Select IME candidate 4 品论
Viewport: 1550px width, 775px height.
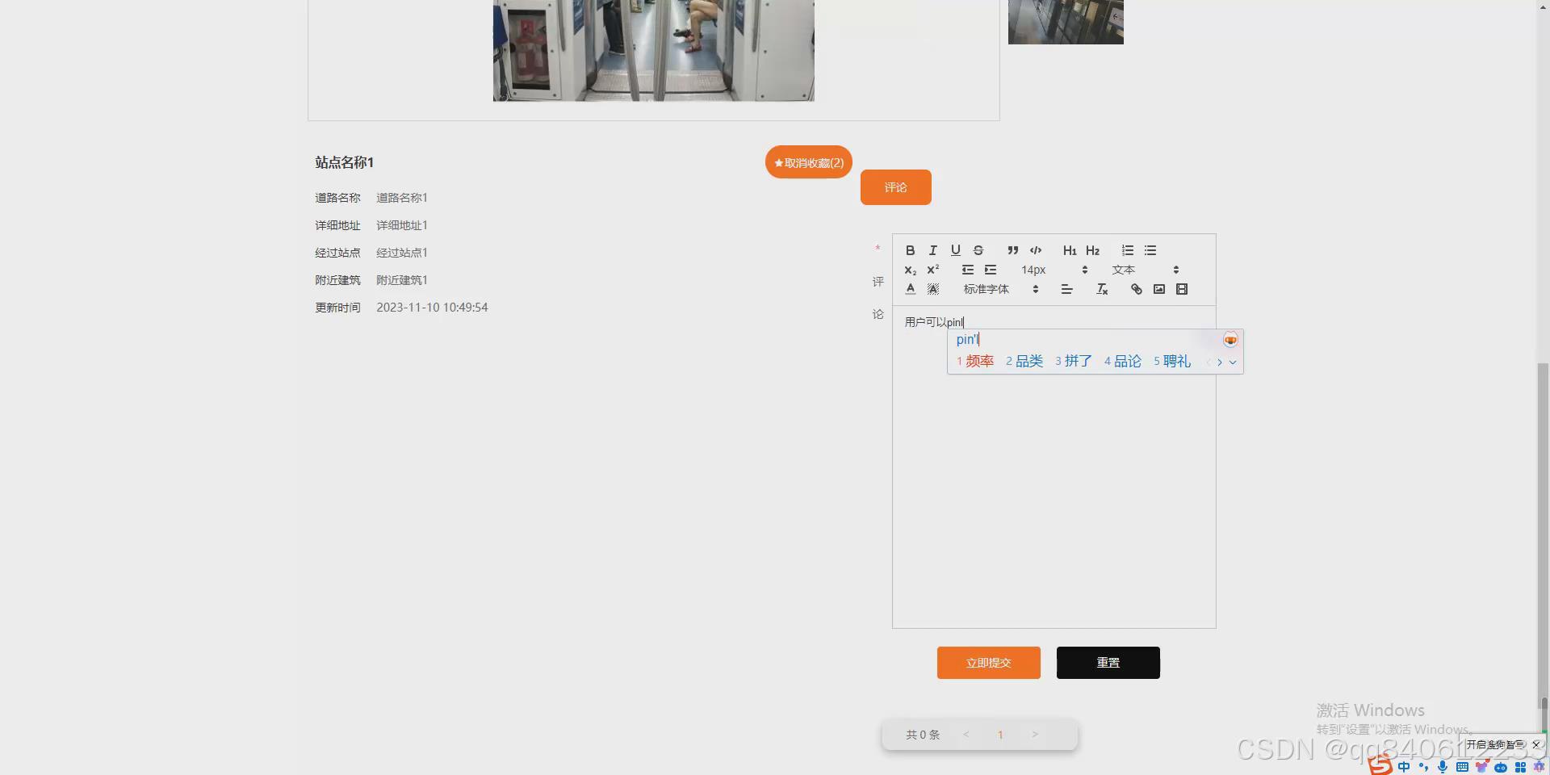(x=1123, y=362)
